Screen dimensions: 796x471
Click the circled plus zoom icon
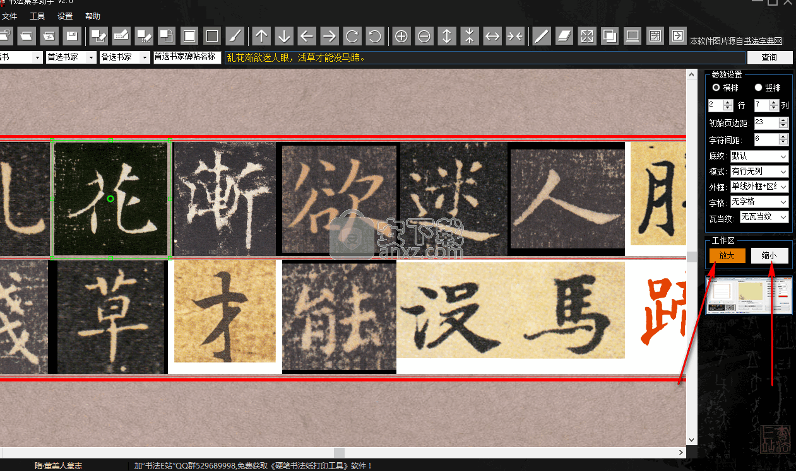pyautogui.click(x=401, y=36)
